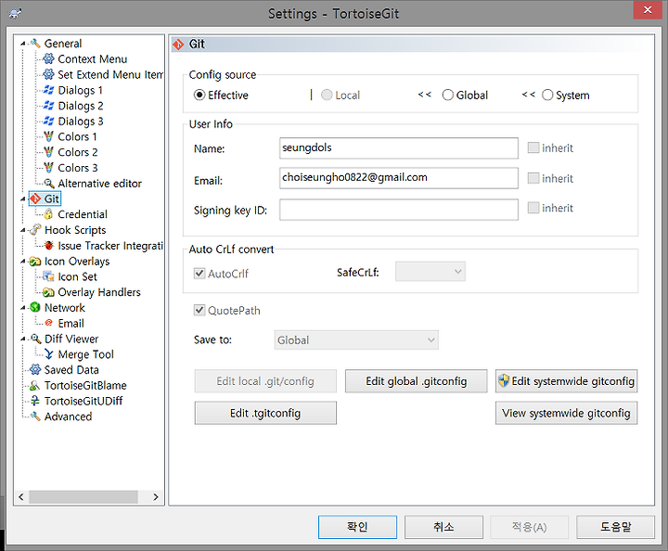Click the Hook Scripts icon
This screenshot has width=668, height=551.
(x=35, y=230)
